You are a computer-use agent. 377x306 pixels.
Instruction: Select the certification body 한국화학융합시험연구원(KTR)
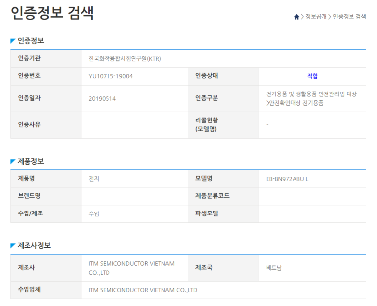click(125, 59)
